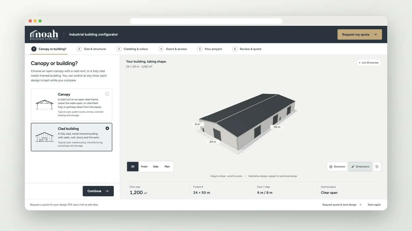This screenshot has height=231, width=412.
Task: Click the Continue button
Action: click(x=98, y=191)
